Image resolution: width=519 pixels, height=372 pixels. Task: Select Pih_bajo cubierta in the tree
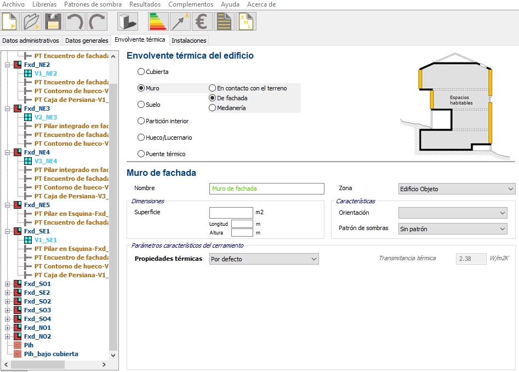point(51,354)
